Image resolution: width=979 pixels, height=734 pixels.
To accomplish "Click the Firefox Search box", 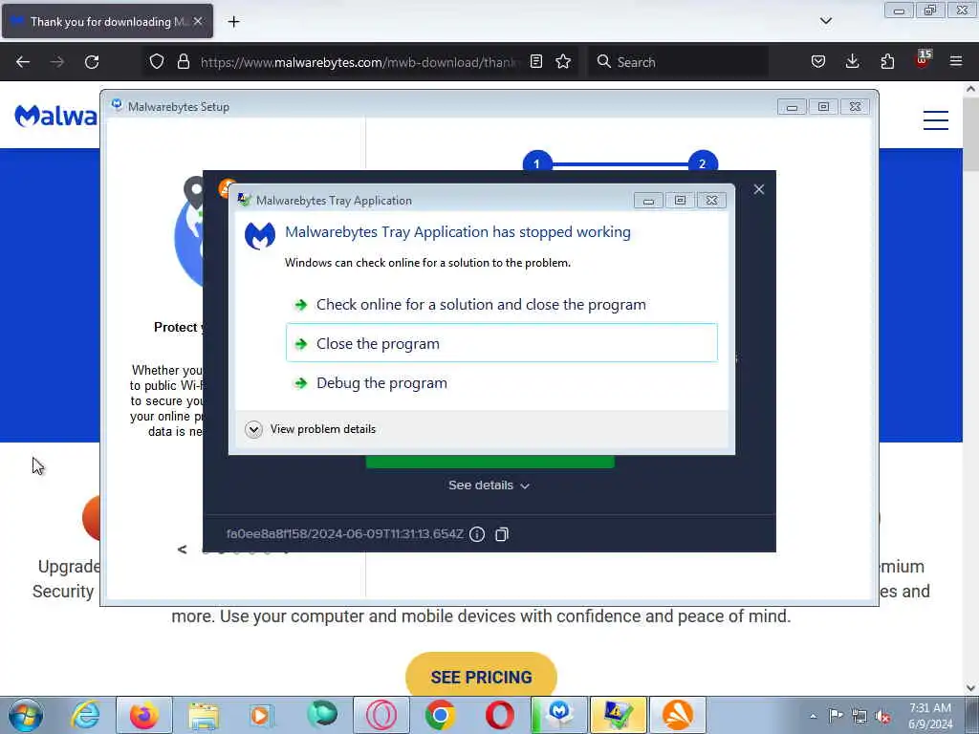I will [x=678, y=62].
